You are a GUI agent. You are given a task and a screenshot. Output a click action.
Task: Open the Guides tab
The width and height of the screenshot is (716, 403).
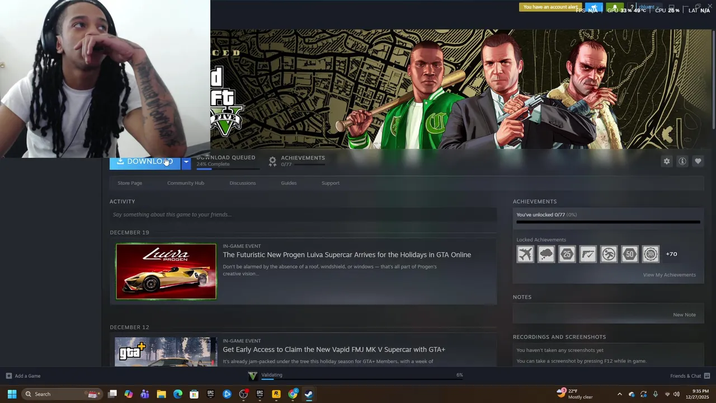(x=289, y=183)
